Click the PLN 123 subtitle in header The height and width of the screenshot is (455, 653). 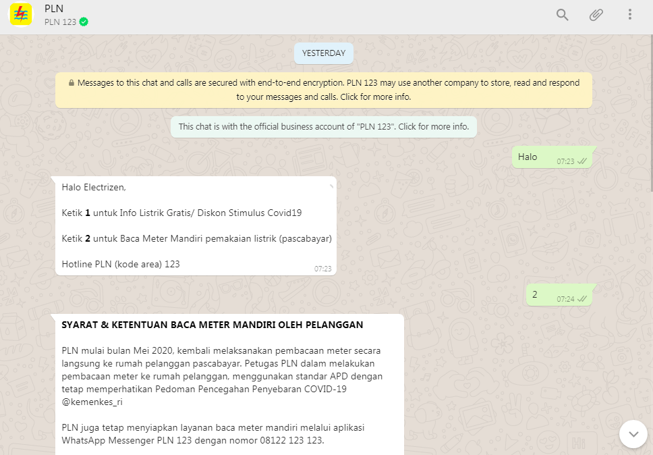coord(60,22)
